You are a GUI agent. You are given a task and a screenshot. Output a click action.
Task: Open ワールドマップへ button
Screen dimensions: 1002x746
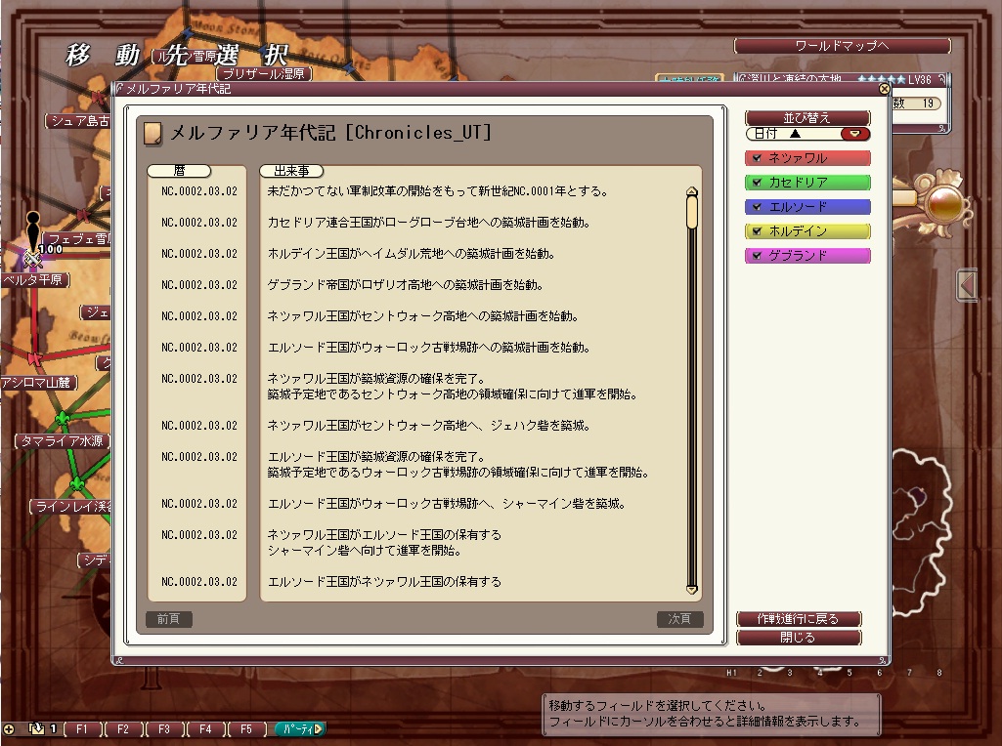(843, 45)
